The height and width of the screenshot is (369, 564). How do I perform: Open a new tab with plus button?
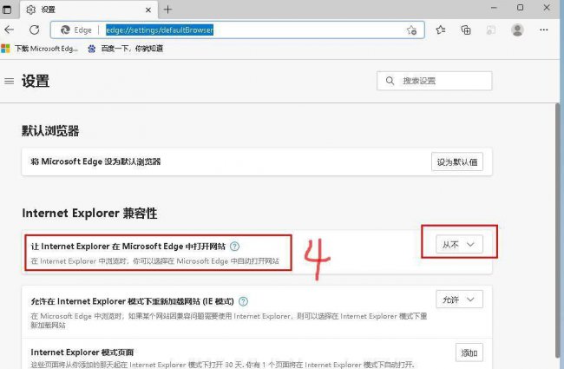pyautogui.click(x=167, y=10)
